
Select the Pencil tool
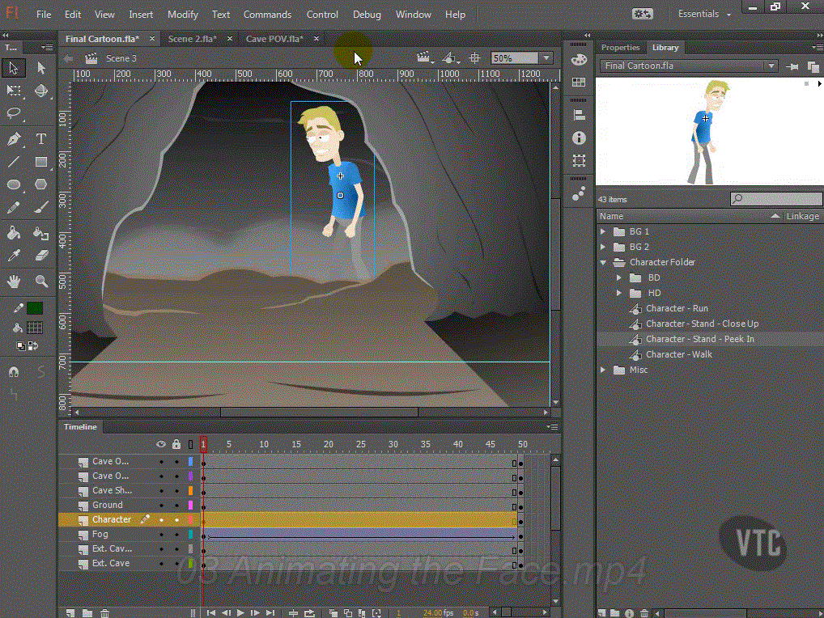point(14,207)
